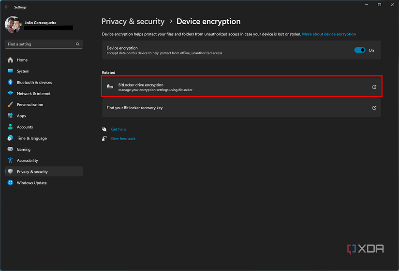Click the Time & language globe icon
This screenshot has height=271, width=399.
pos(10,138)
